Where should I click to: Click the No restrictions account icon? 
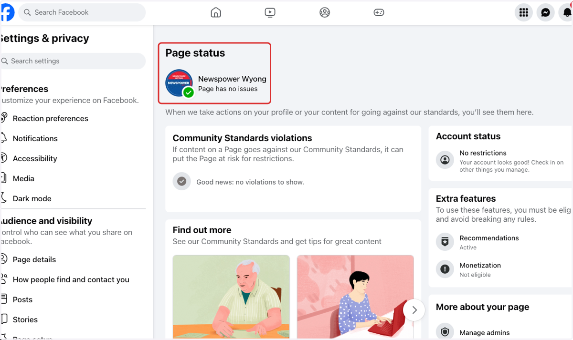445,160
